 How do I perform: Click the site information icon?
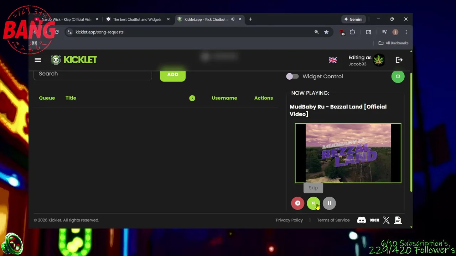[x=70, y=32]
